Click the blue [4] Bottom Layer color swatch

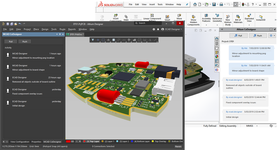[x=132, y=141]
